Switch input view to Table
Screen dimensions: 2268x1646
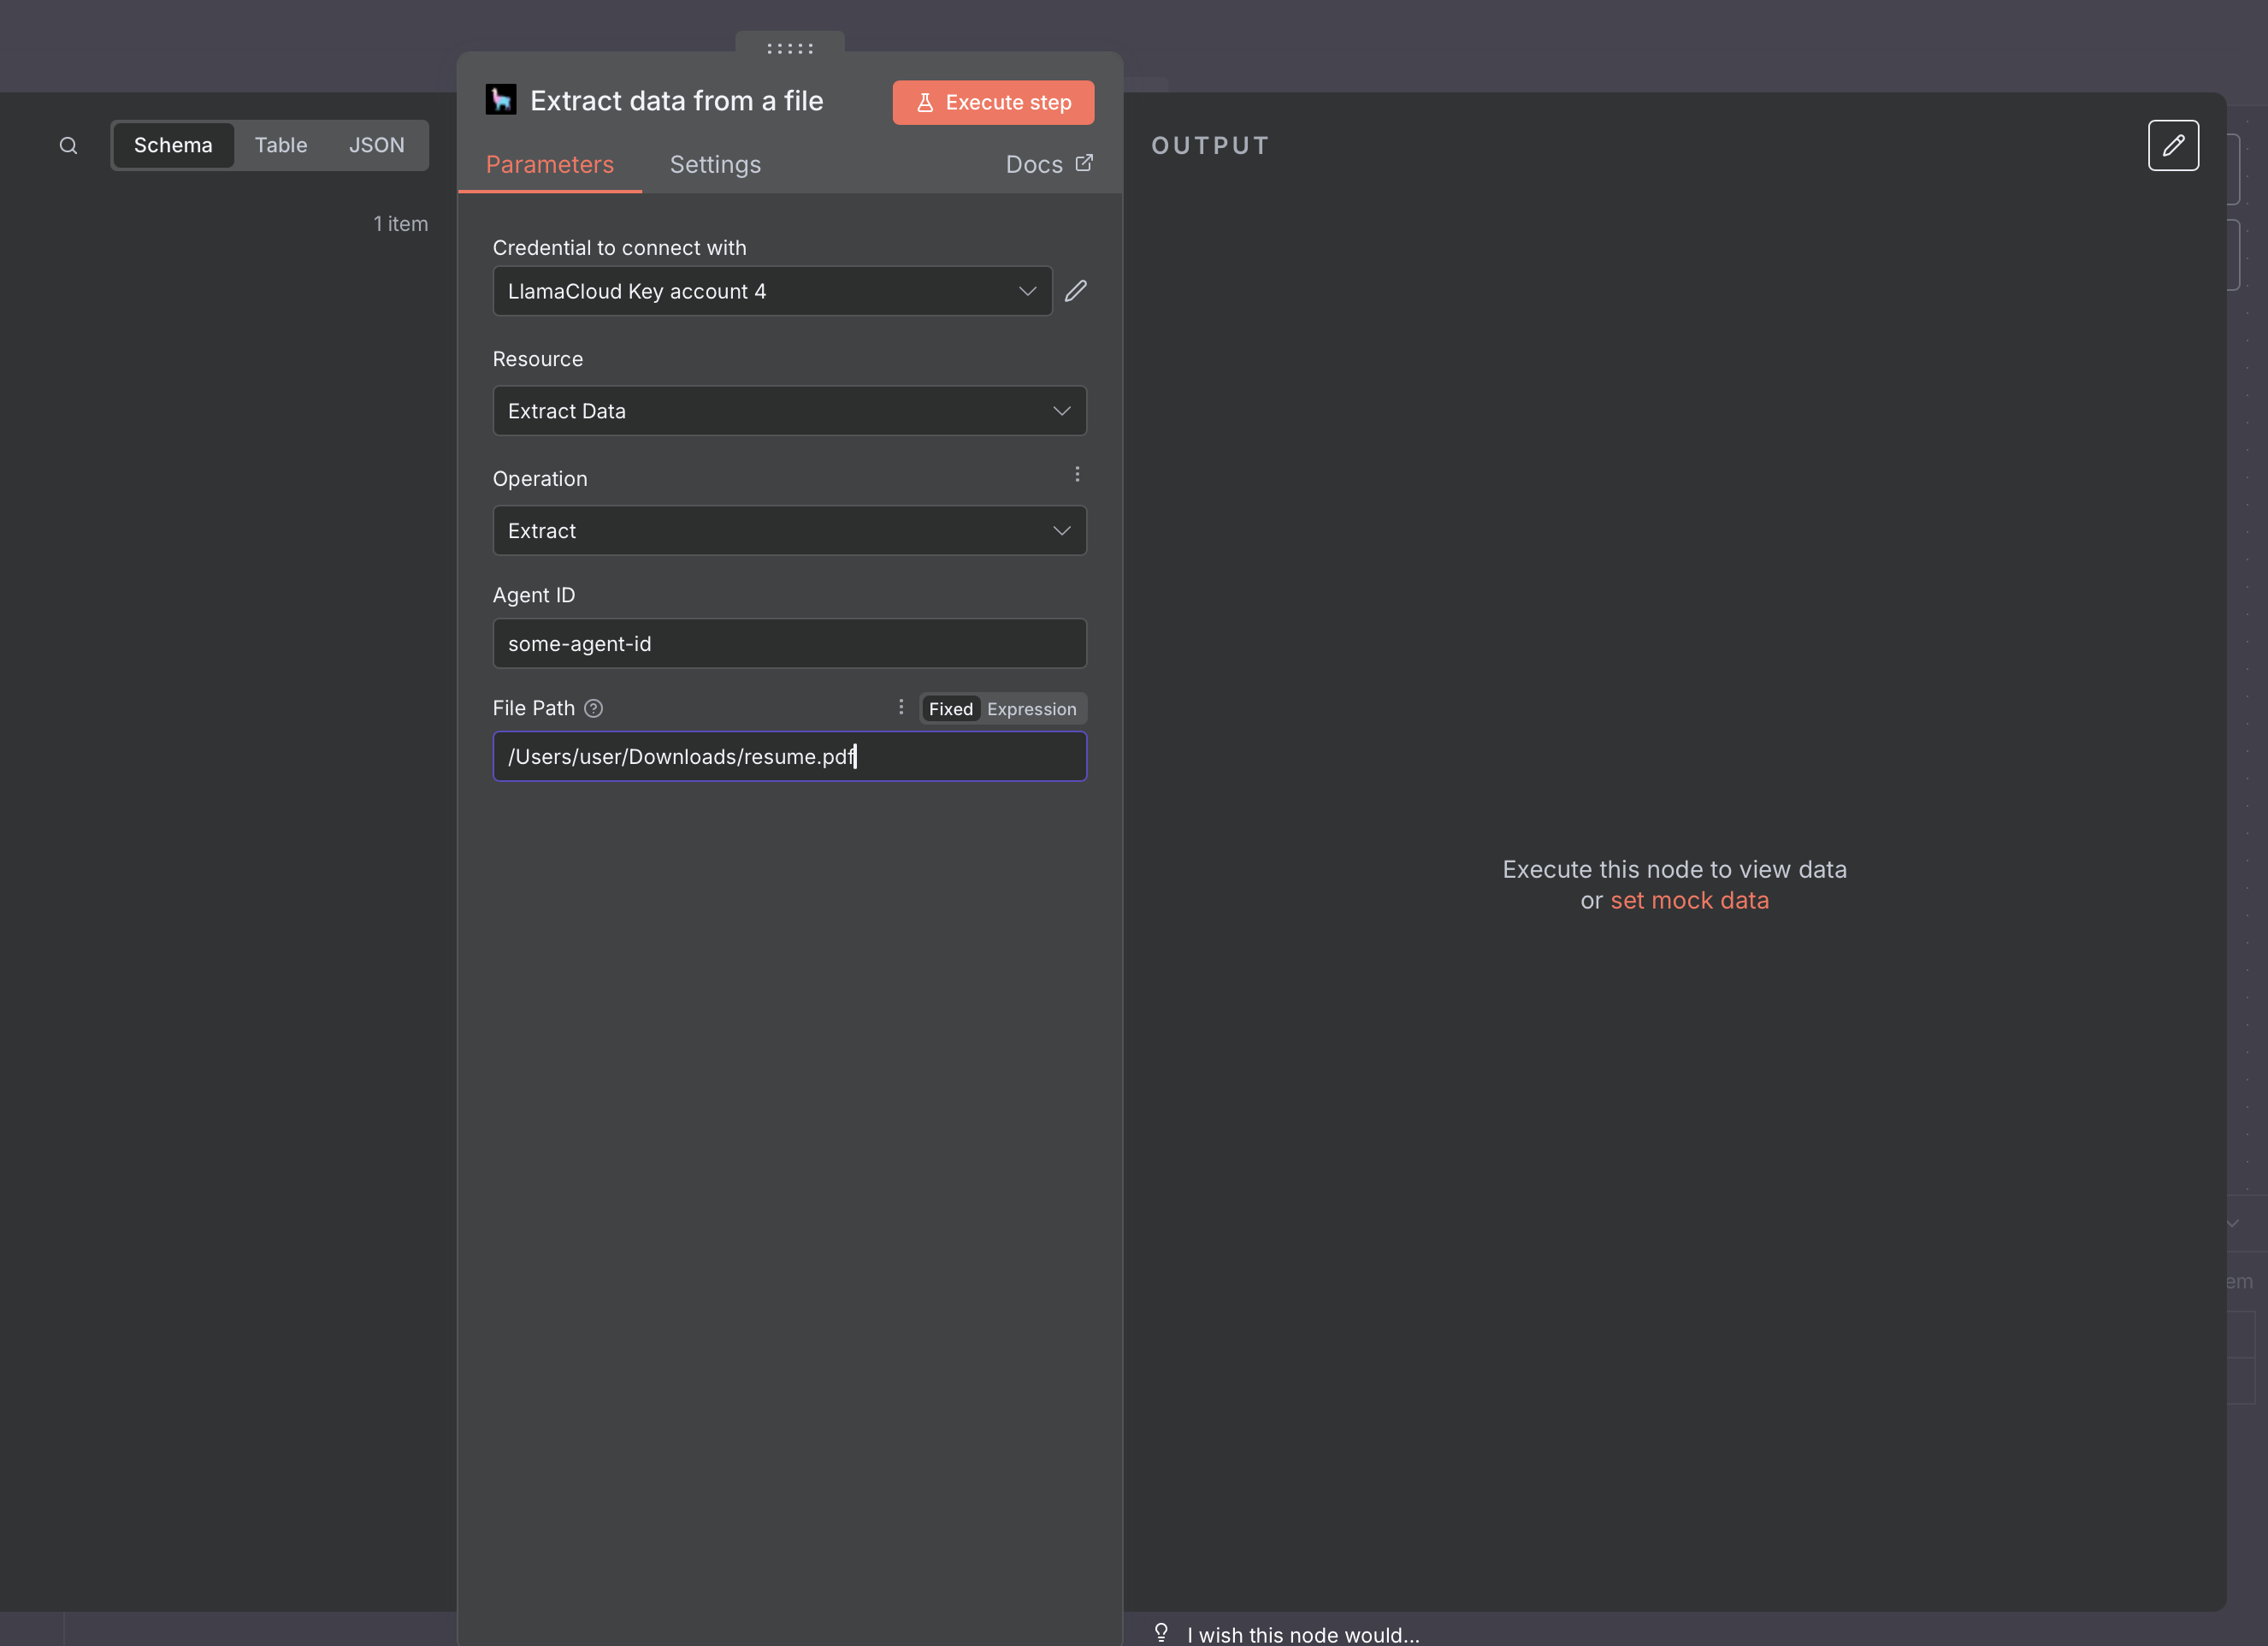281,146
